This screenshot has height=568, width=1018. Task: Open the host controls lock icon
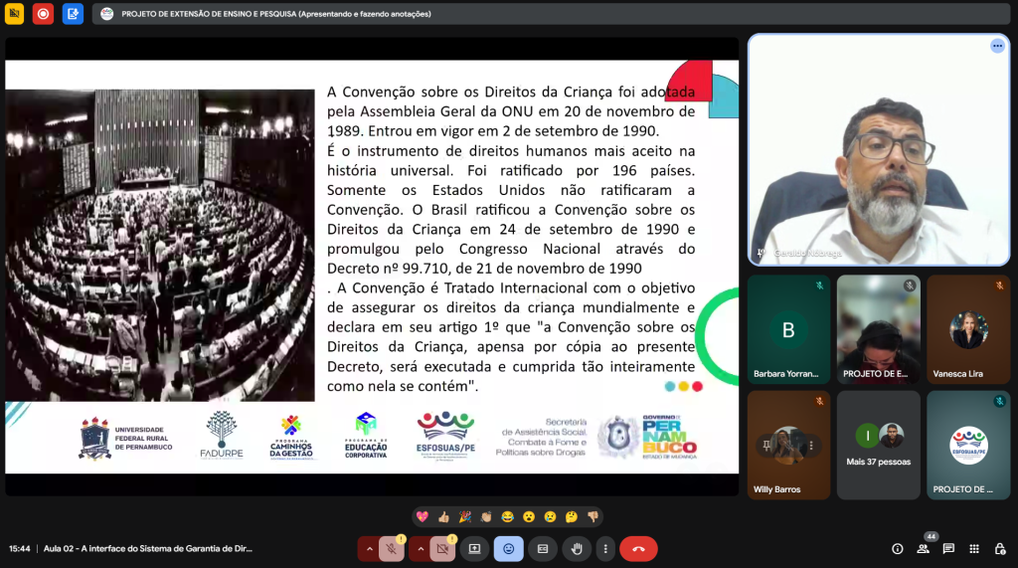tap(998, 548)
